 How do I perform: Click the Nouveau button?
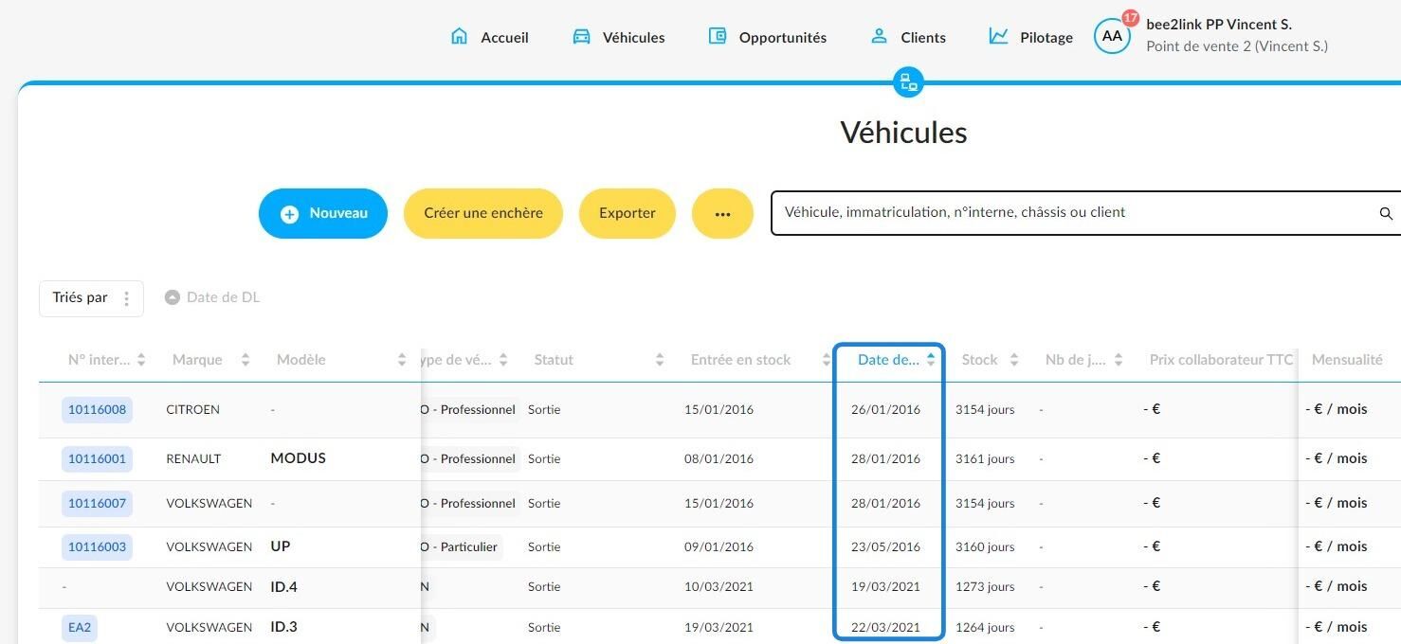point(323,213)
